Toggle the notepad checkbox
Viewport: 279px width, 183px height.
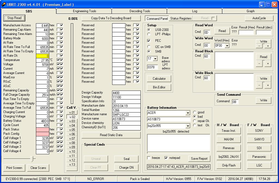coord(166,158)
